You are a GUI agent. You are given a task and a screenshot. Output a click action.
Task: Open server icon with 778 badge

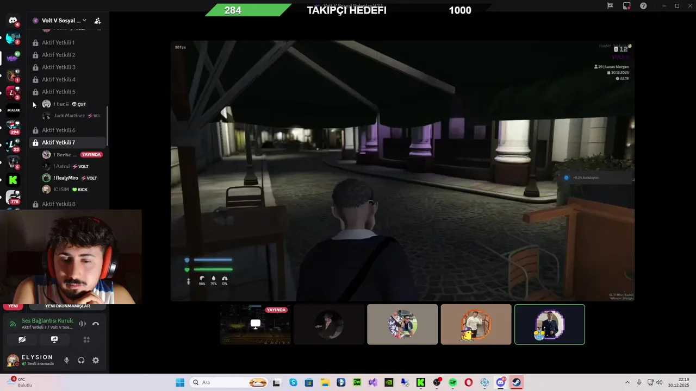tap(13, 197)
